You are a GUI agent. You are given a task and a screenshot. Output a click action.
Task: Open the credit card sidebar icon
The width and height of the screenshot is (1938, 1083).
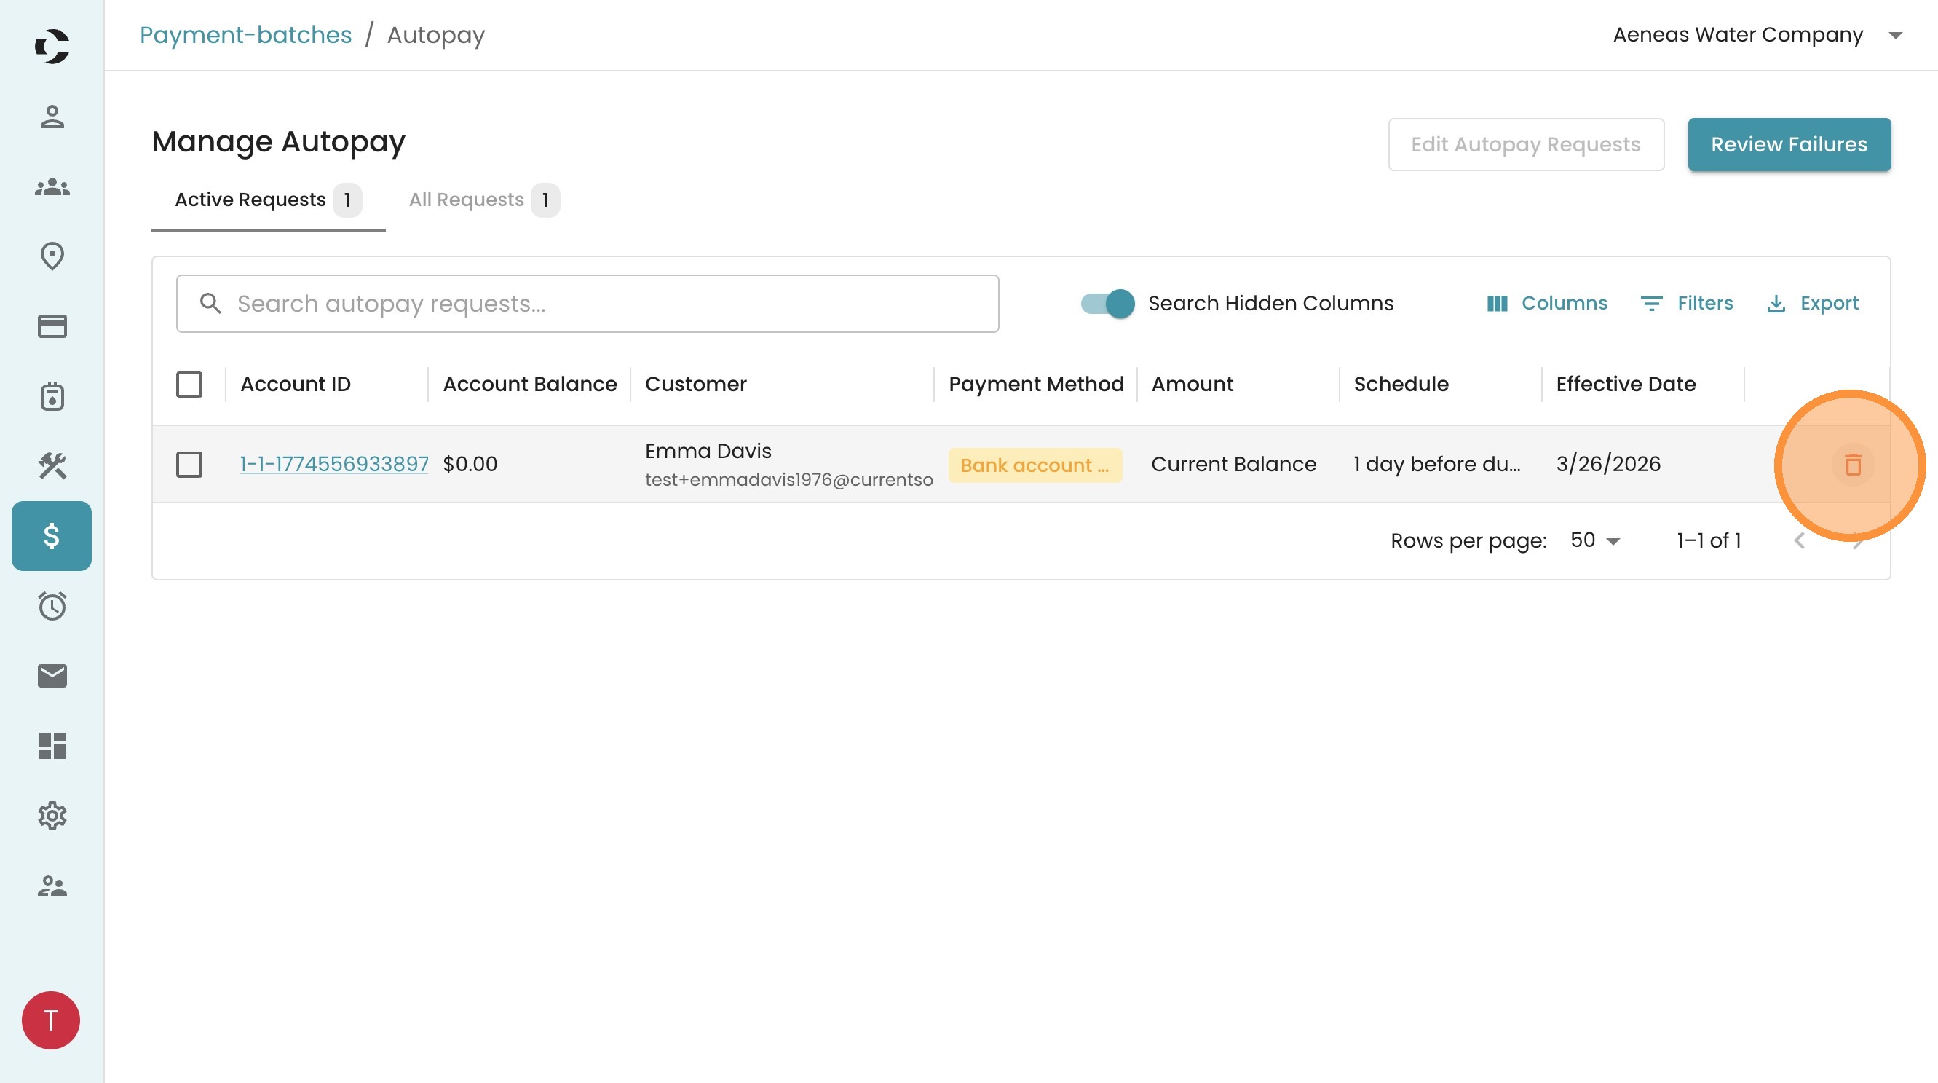52,326
